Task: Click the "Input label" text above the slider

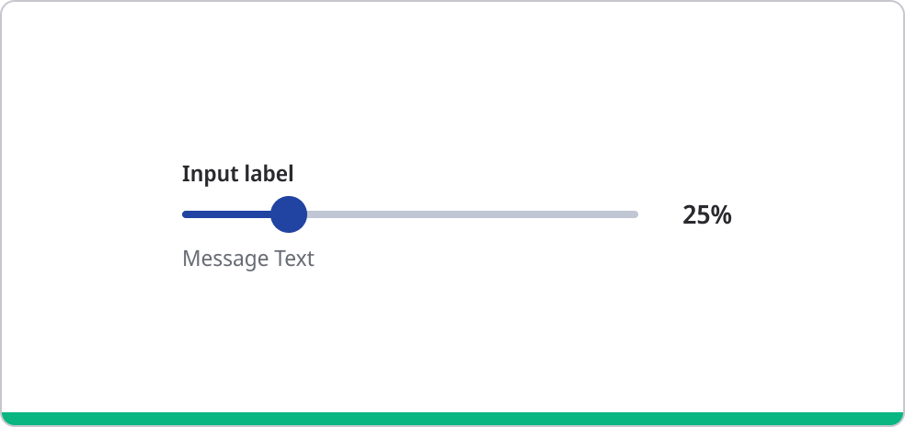Action: pos(237,173)
